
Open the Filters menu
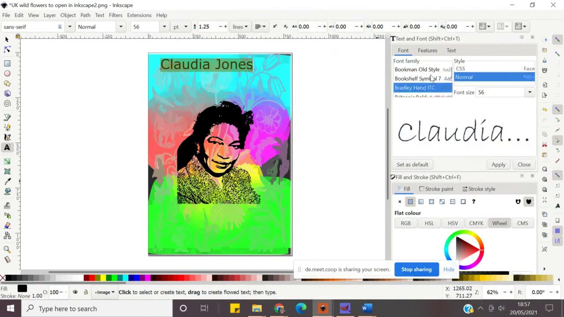coord(115,15)
